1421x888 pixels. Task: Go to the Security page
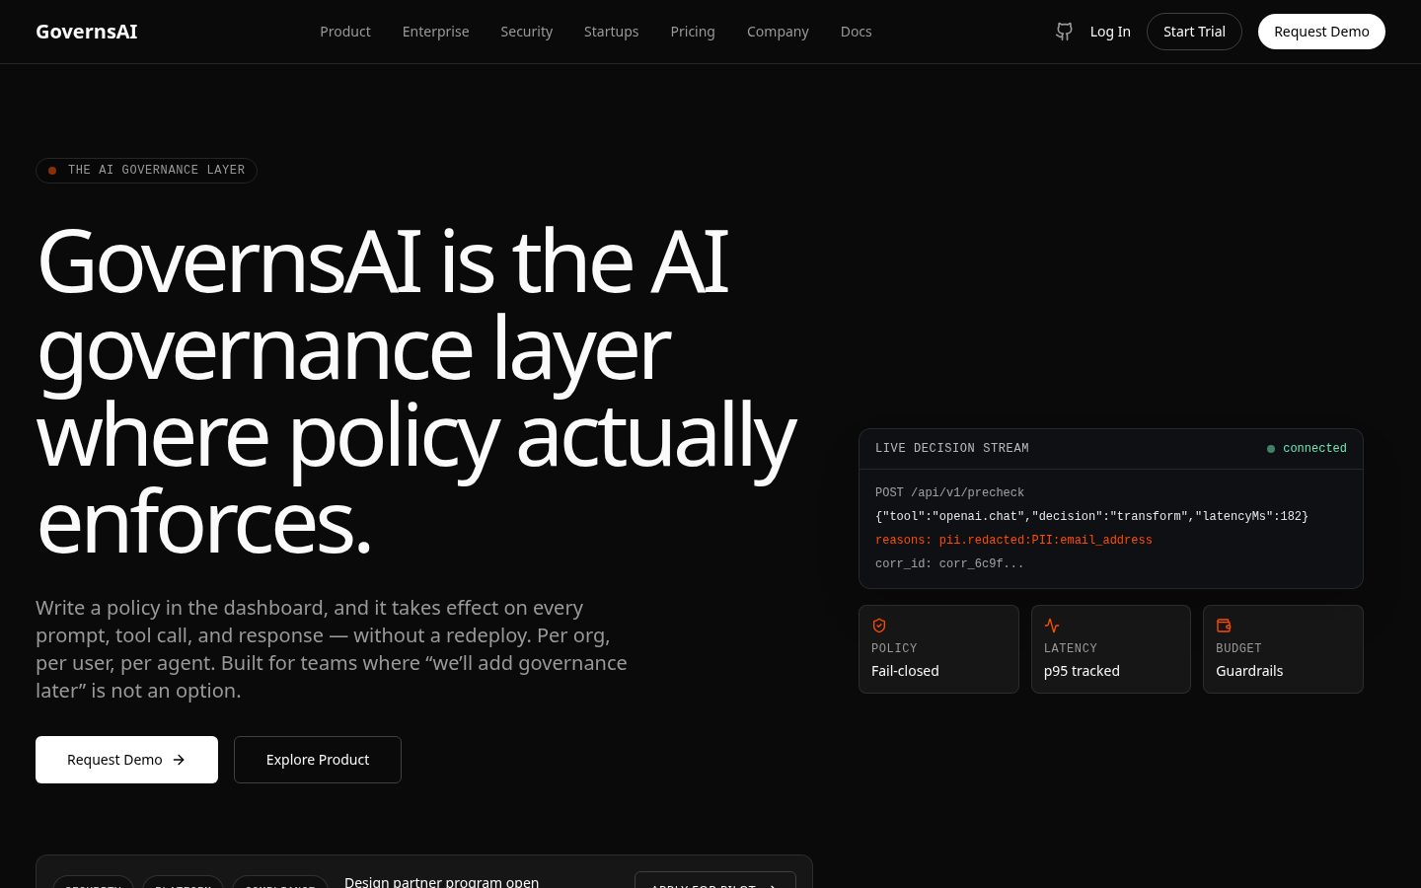[526, 32]
